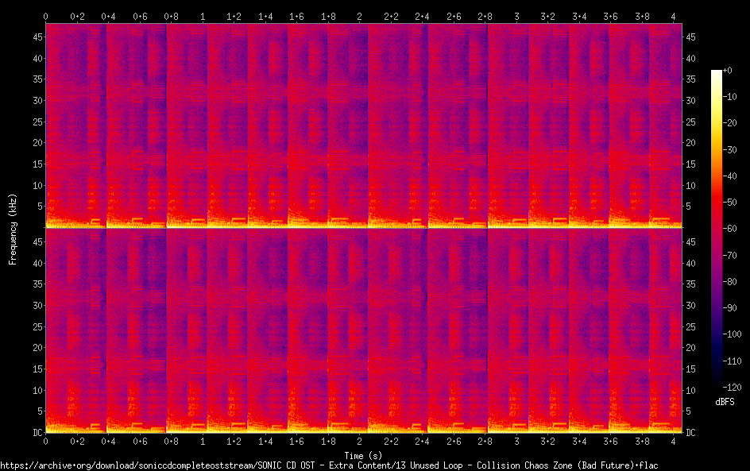Click the DC label at the bottom left

tap(36, 432)
